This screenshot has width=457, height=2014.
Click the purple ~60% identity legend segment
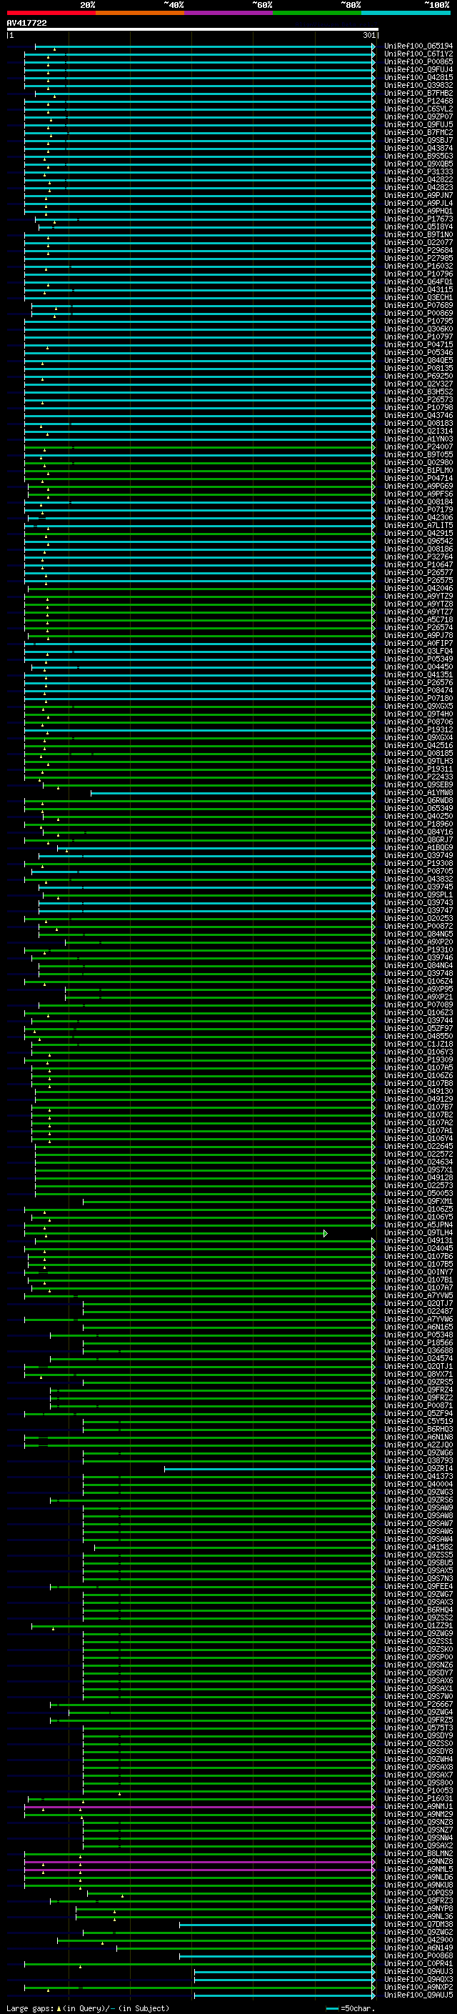(229, 14)
